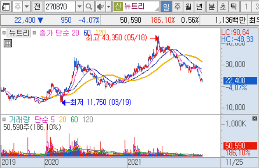
Task: Click the blue 22,400 price axis tag
Action: point(240,81)
